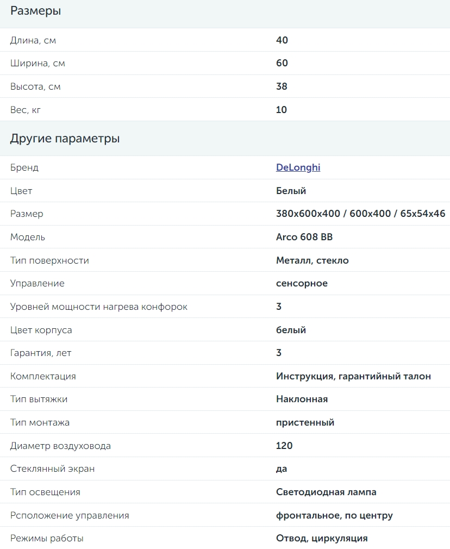This screenshot has height=549, width=450.
Task: Click the Высота value 38
Action: coord(282,86)
